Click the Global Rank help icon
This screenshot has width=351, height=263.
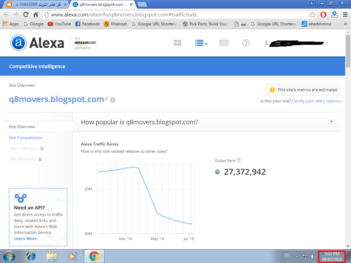click(239, 160)
